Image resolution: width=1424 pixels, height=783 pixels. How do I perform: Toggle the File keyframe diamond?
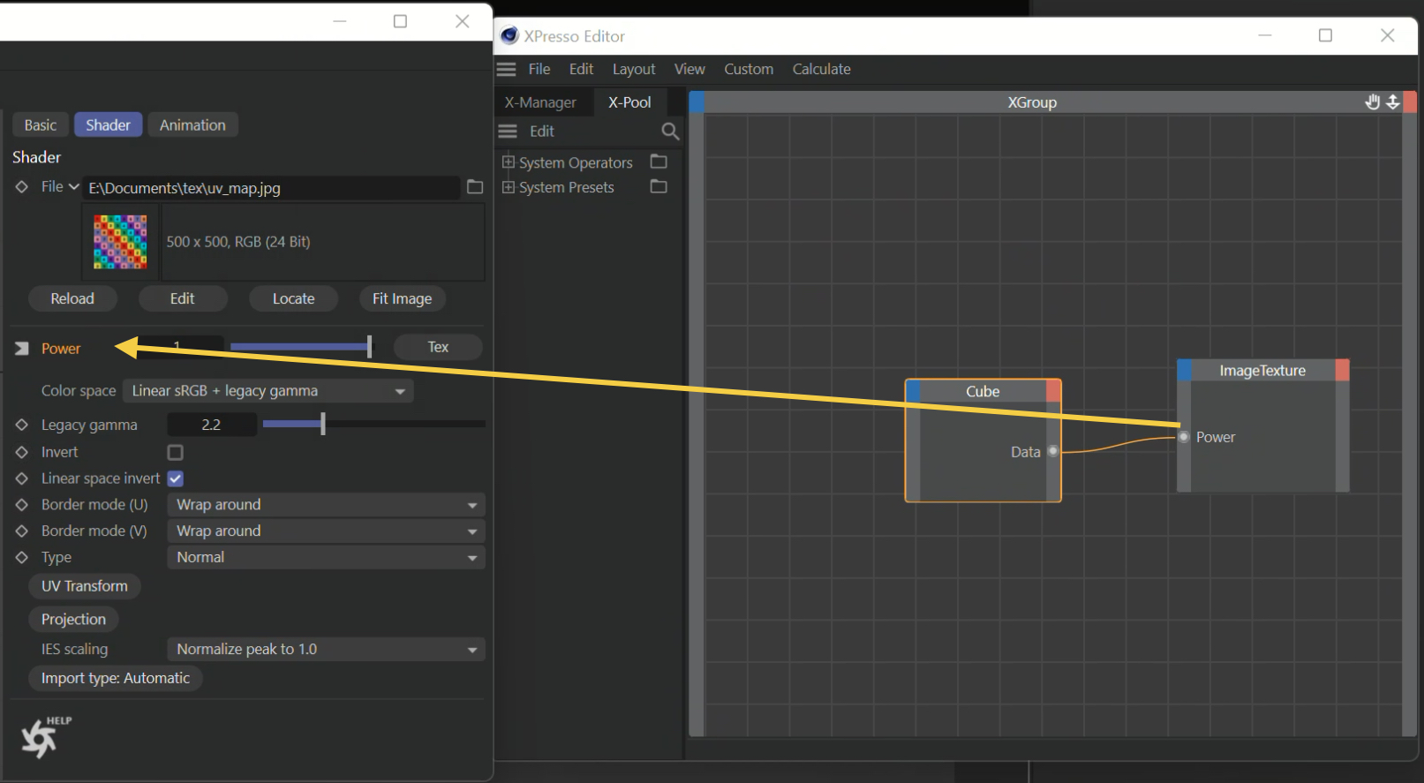coord(22,187)
